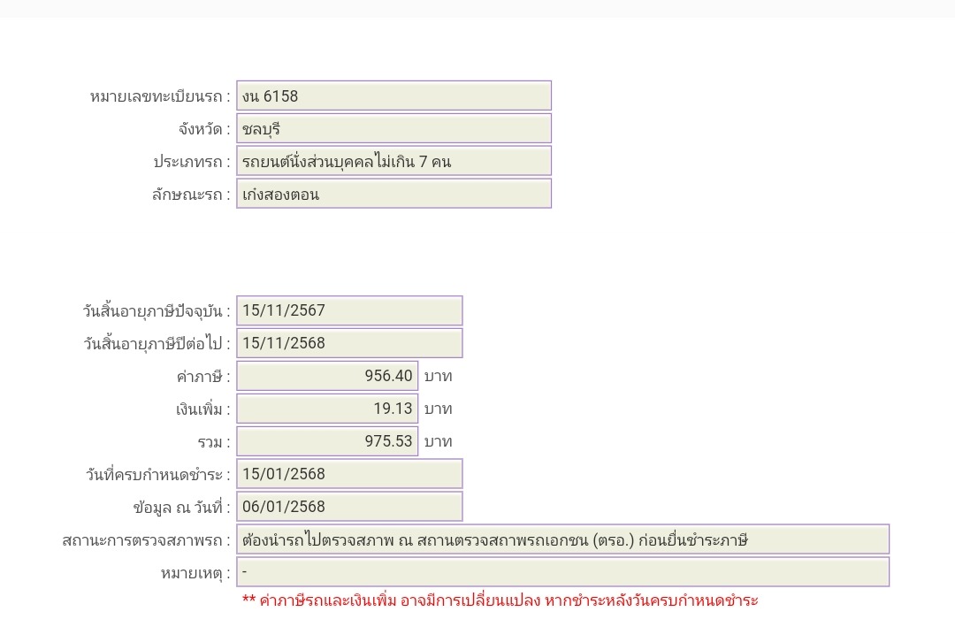Screen dimensions: 955x627
Task: Click the label รวม
Action: [x=214, y=442]
